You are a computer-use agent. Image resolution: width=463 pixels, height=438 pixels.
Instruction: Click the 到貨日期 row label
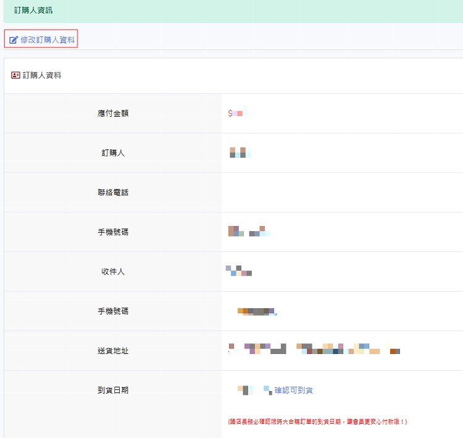tap(113, 390)
